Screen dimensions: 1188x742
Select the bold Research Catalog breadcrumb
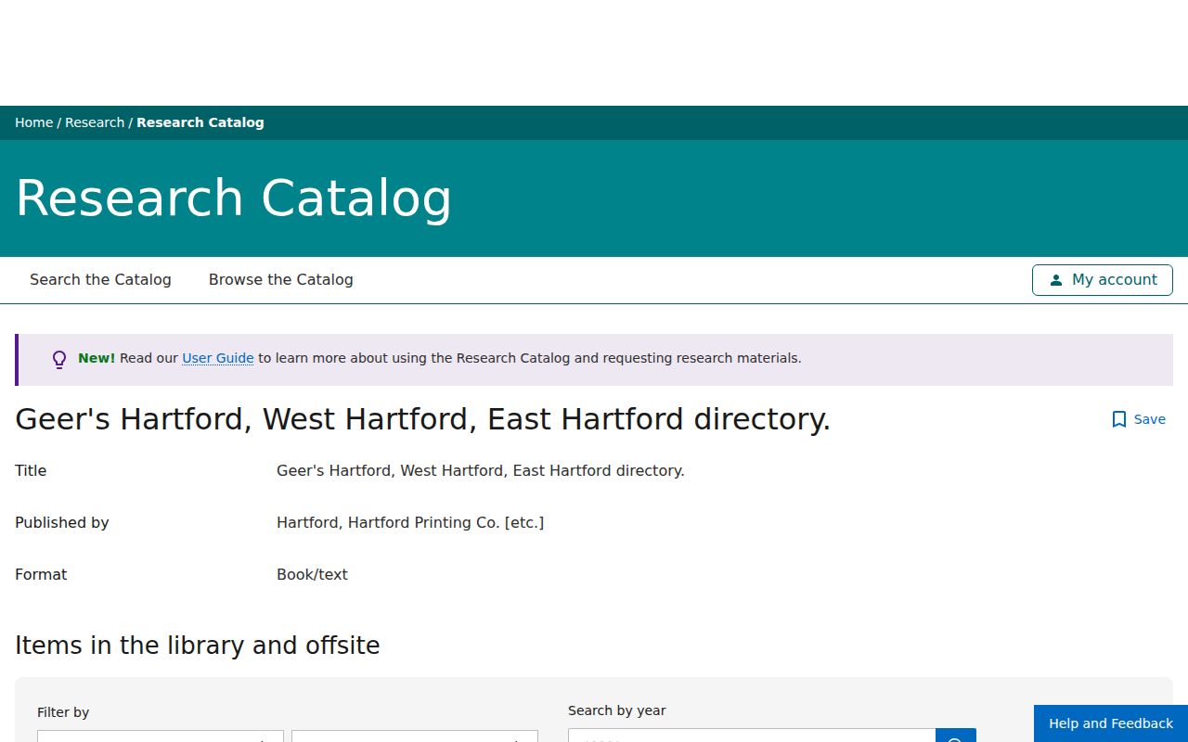click(x=200, y=122)
